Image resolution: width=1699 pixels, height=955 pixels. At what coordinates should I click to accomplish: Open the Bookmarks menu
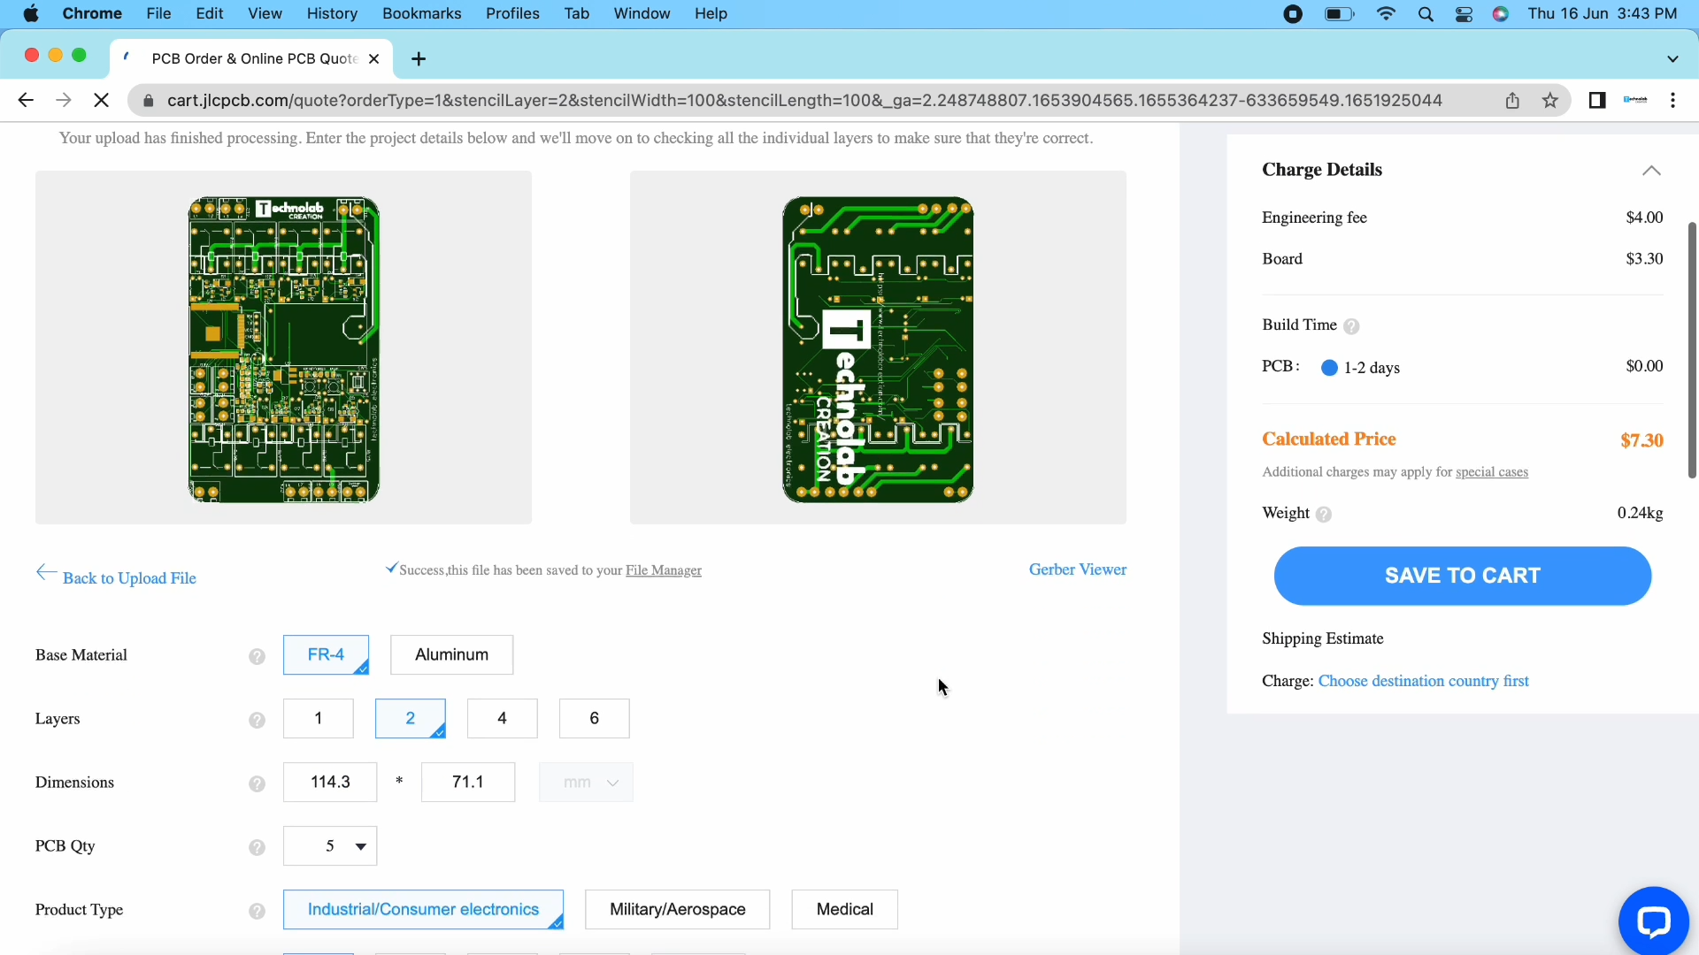(422, 13)
